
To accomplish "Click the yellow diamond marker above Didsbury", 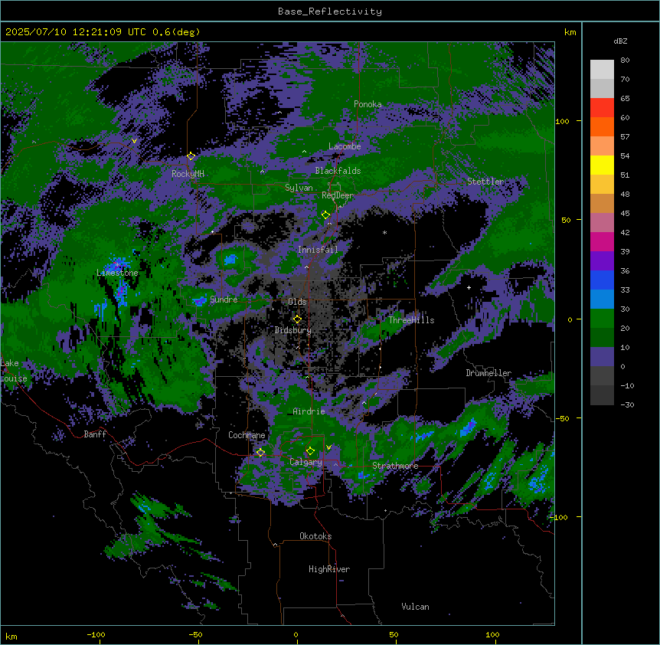I will point(297,319).
